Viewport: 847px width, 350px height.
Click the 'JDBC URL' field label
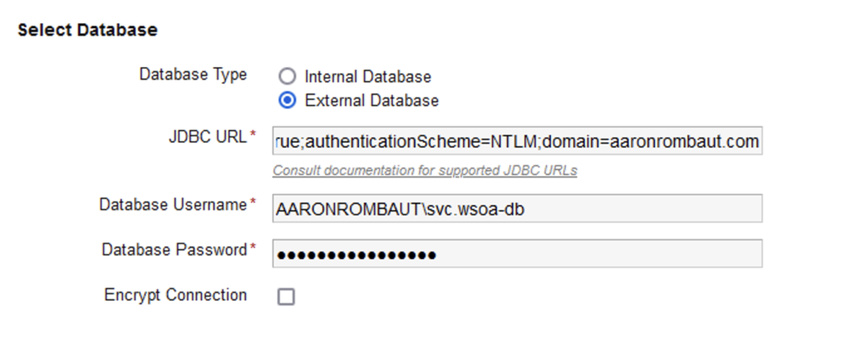(x=207, y=137)
